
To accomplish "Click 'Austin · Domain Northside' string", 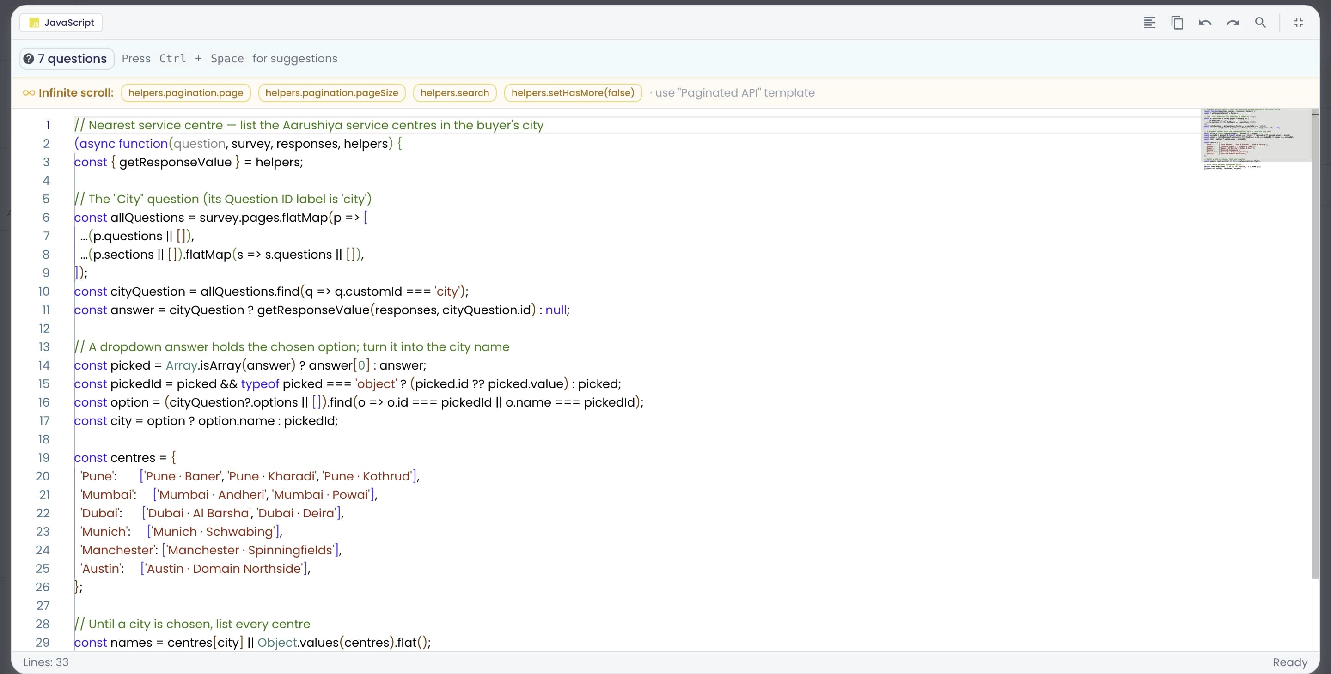I will [223, 569].
